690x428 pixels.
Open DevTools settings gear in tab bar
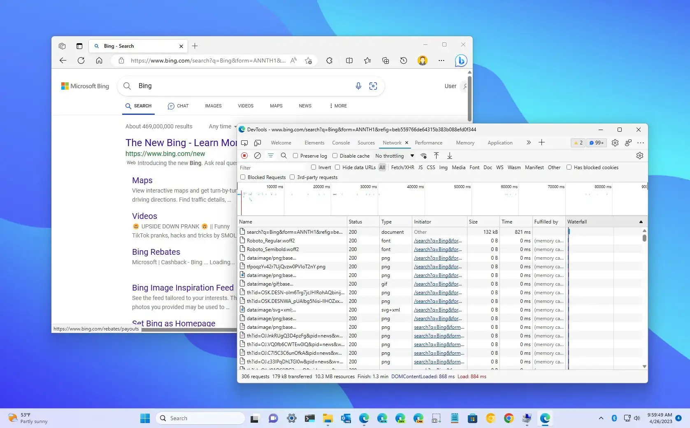pyautogui.click(x=615, y=143)
